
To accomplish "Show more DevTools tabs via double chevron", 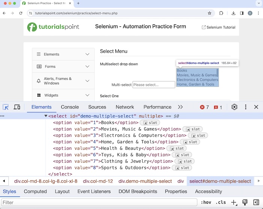I will 180,107.
